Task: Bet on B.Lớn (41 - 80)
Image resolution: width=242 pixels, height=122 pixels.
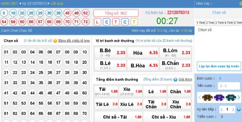Action: click(x=175, y=53)
